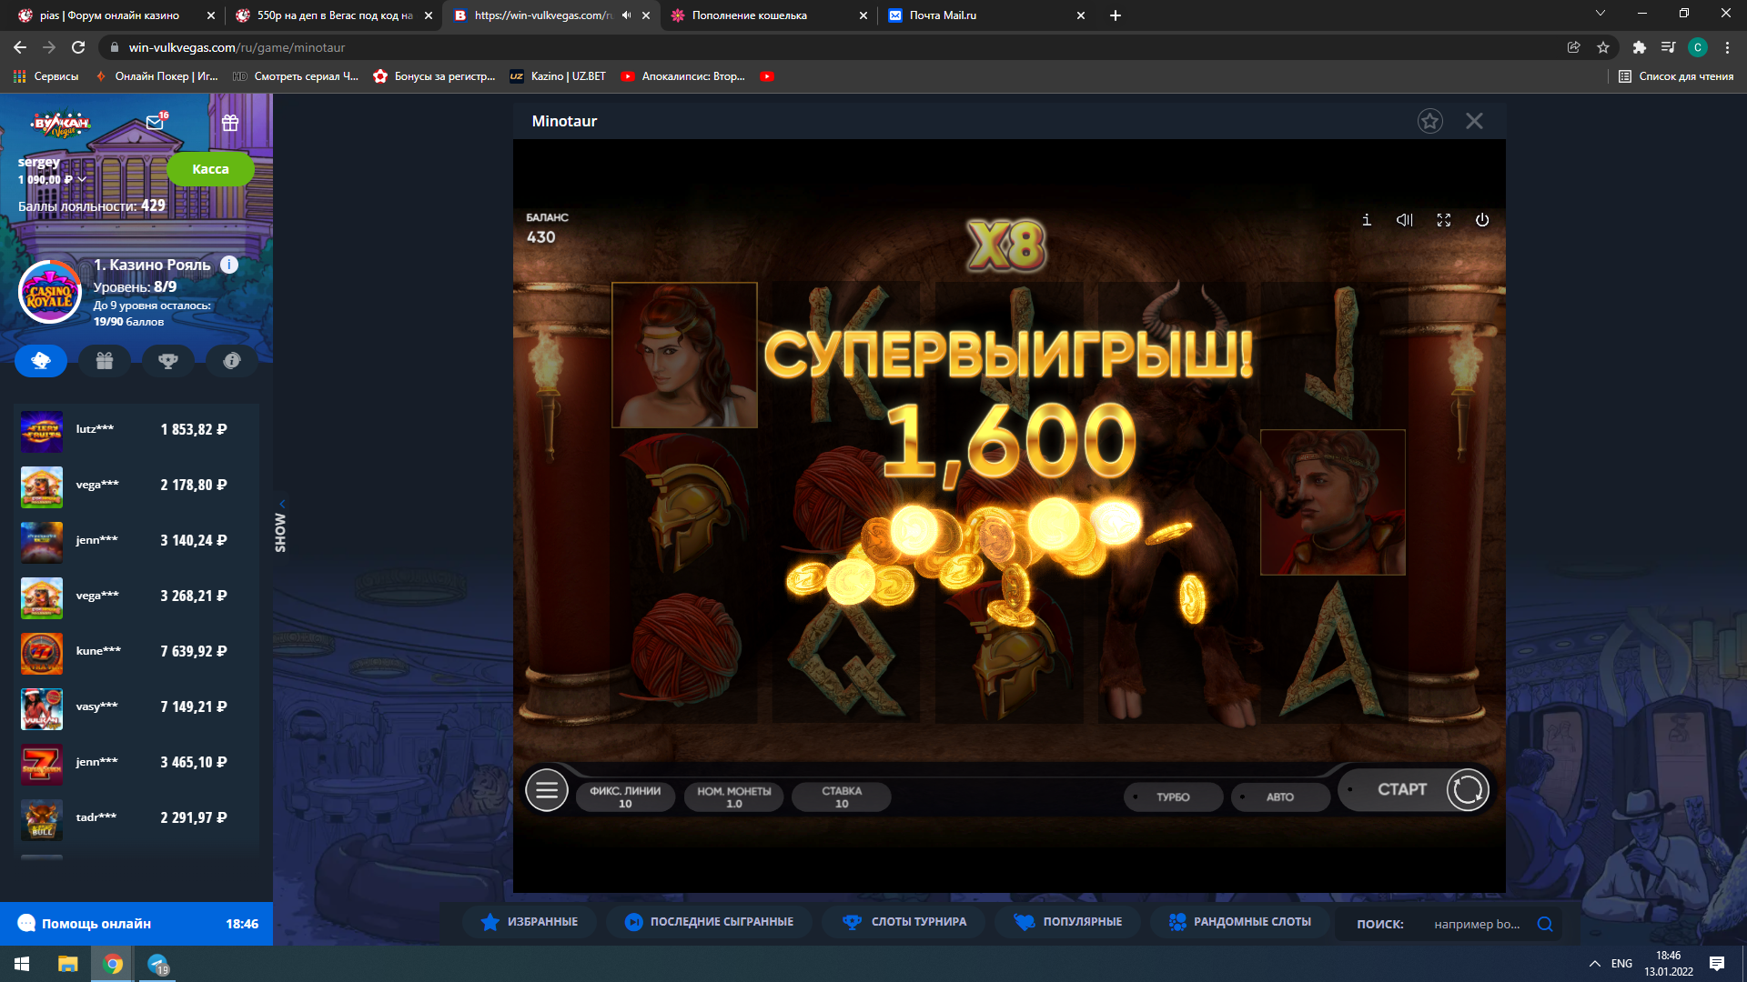Close the Minotaur game window
This screenshot has width=1747, height=982.
pyautogui.click(x=1474, y=121)
